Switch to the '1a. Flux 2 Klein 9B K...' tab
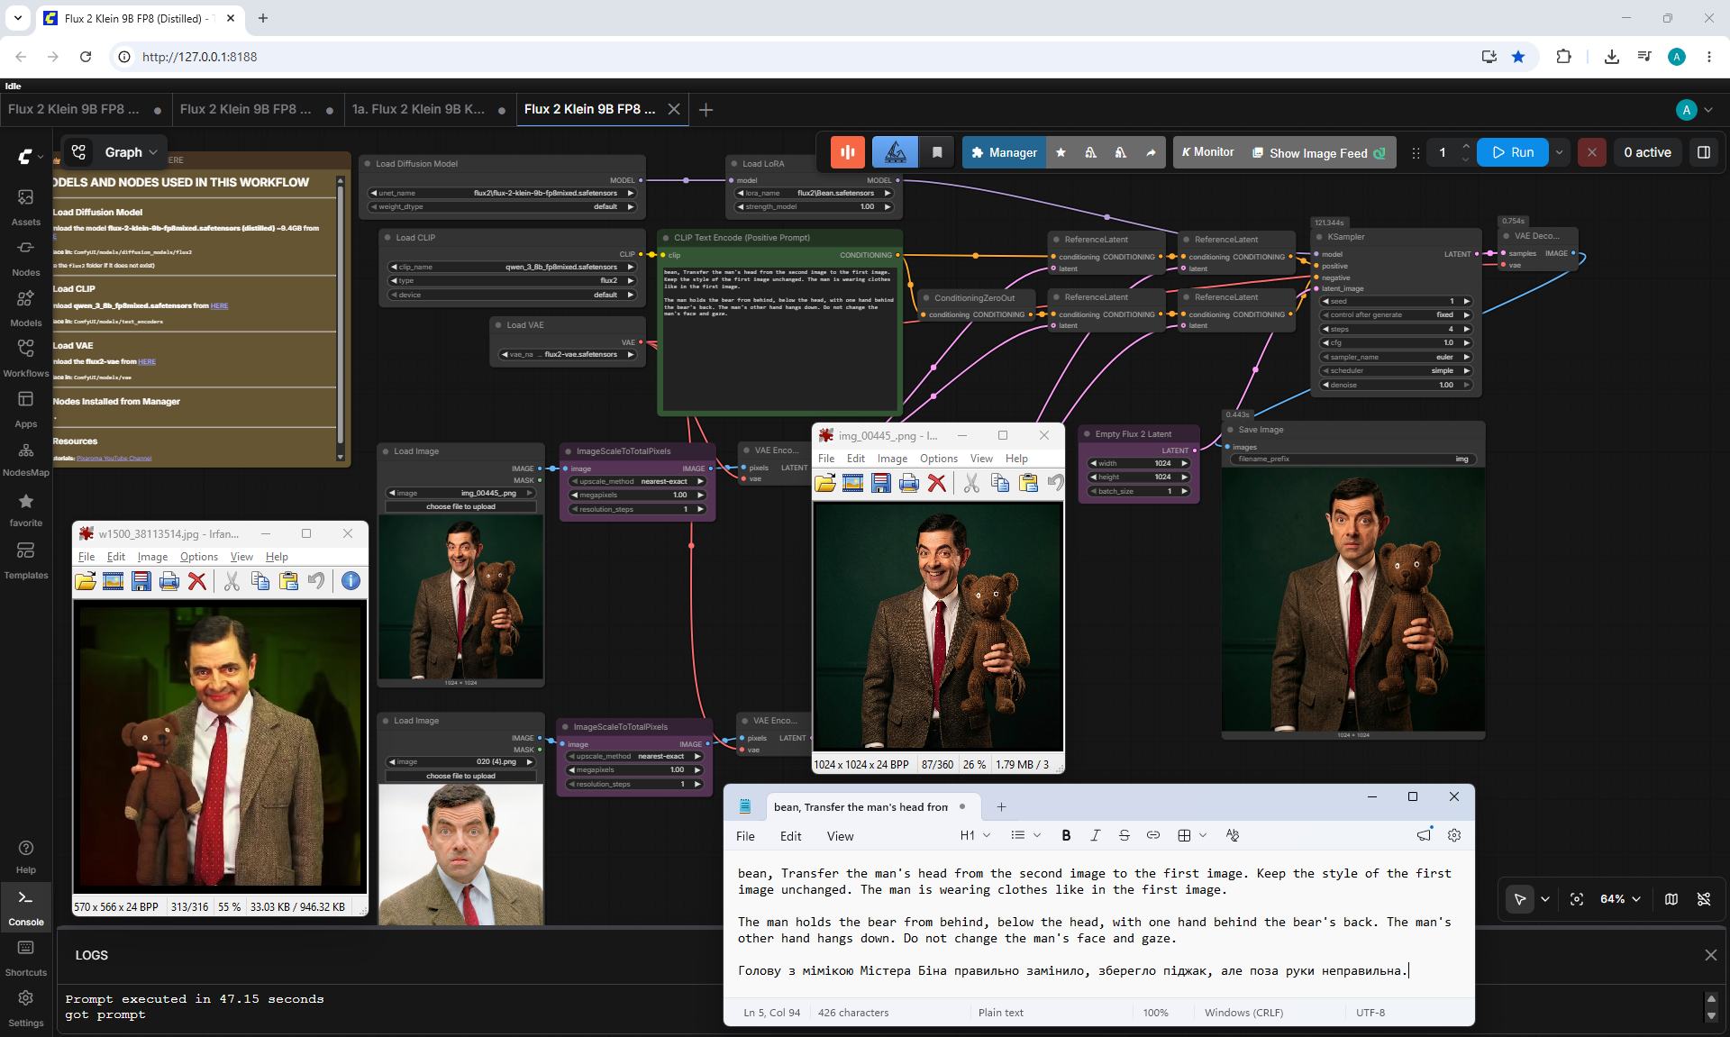The height and width of the screenshot is (1037, 1730). point(418,109)
